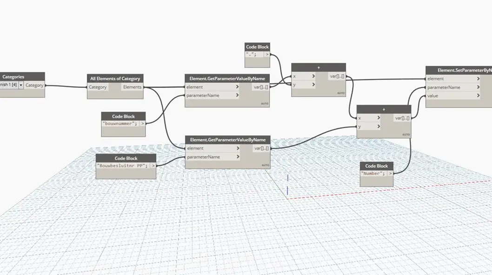
Task: Click parameterName port chevron on GetParameterValueByName wired to Bouwbesluitnr PP
Action: coord(238,157)
